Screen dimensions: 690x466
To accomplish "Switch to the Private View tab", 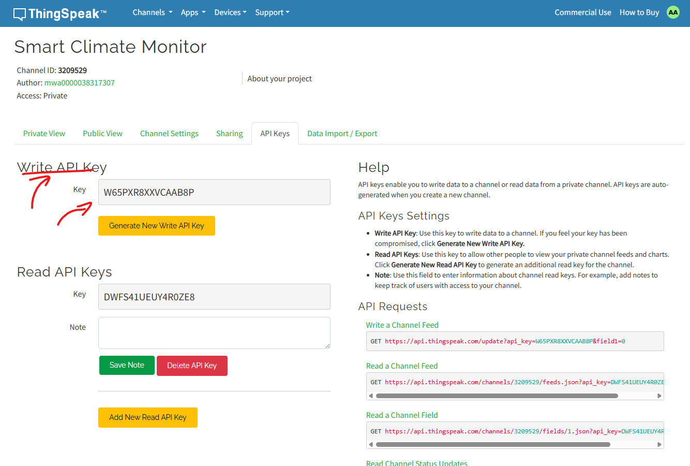I will (44, 134).
